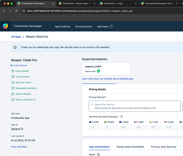Viewport: 183px width, 156px height.
Task: Close the Freshworks Developer Docs tab
Action: point(177,3)
